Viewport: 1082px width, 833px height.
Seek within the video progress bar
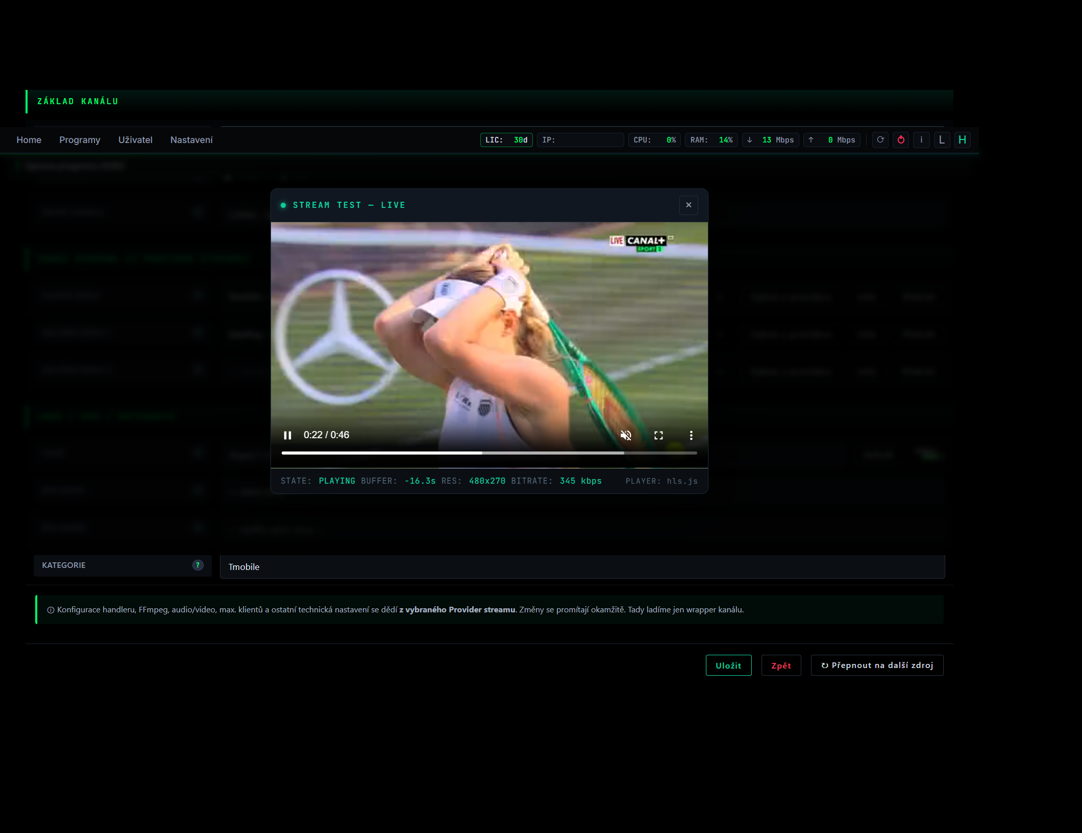click(x=489, y=453)
